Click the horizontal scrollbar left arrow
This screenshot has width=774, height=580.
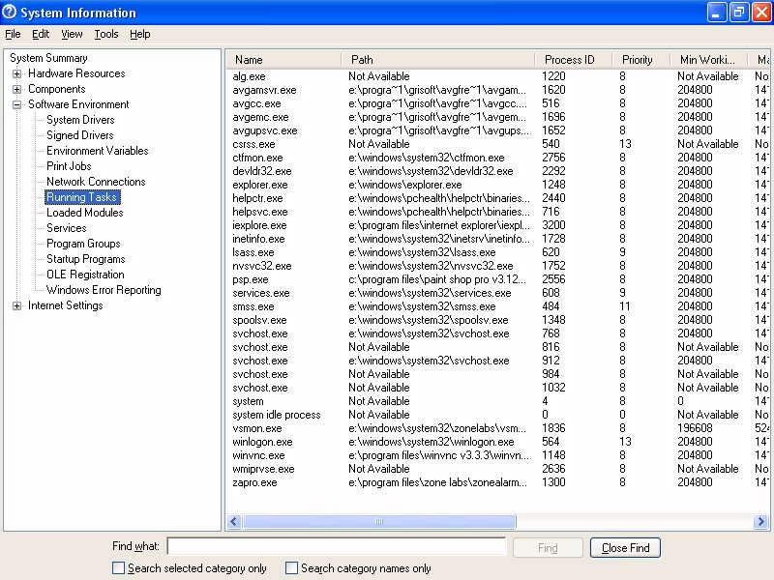pos(233,522)
